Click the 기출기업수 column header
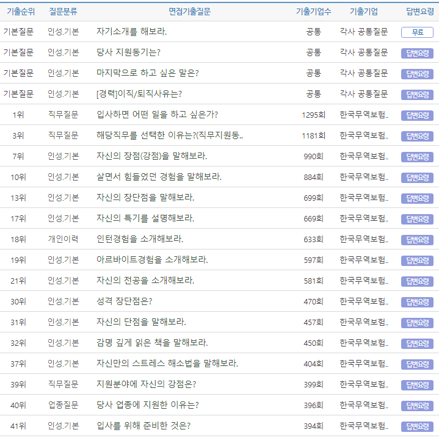Screen dimensions: 439x438 click(x=313, y=12)
